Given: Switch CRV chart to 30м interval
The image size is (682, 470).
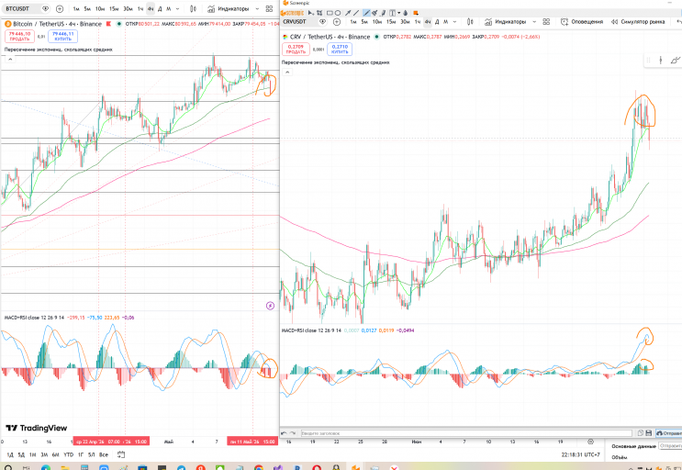Looking at the screenshot, I should click(405, 22).
